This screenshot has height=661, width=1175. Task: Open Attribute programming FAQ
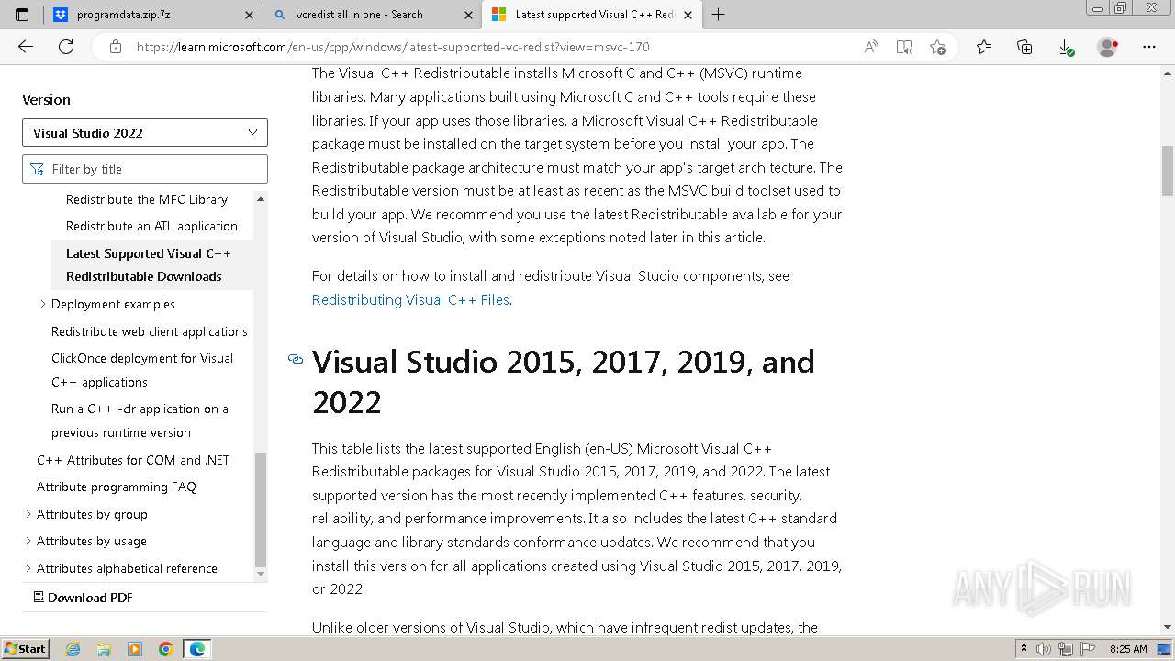point(117,487)
